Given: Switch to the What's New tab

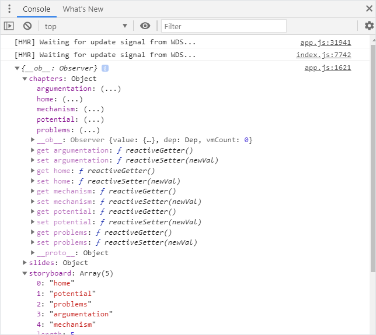Looking at the screenshot, I should [x=83, y=9].
